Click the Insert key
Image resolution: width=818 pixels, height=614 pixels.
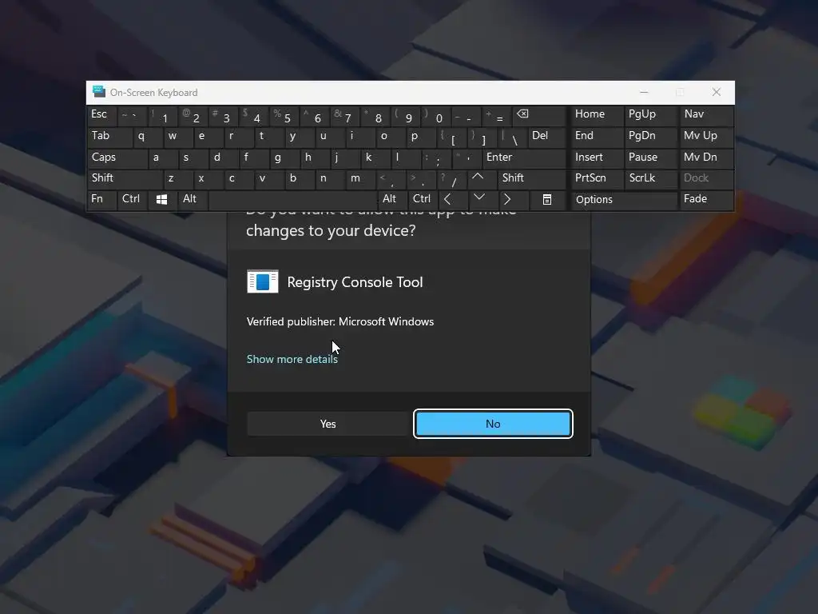coord(597,157)
